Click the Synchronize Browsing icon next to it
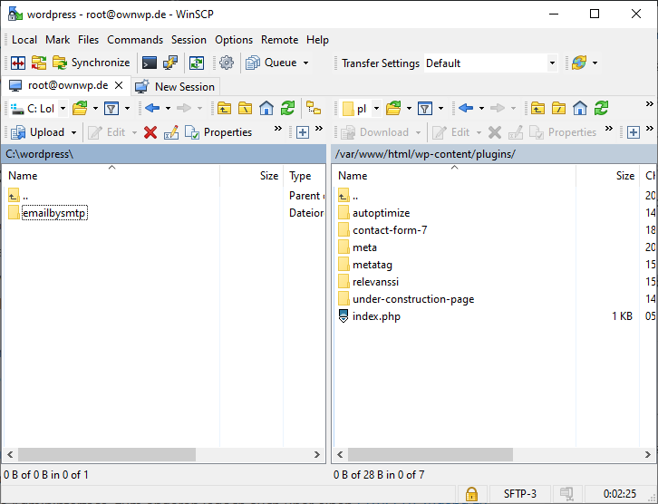 tap(39, 63)
